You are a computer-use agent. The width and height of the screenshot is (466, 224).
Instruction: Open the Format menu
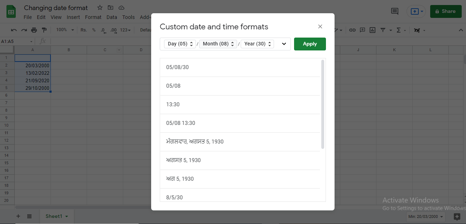point(93,17)
